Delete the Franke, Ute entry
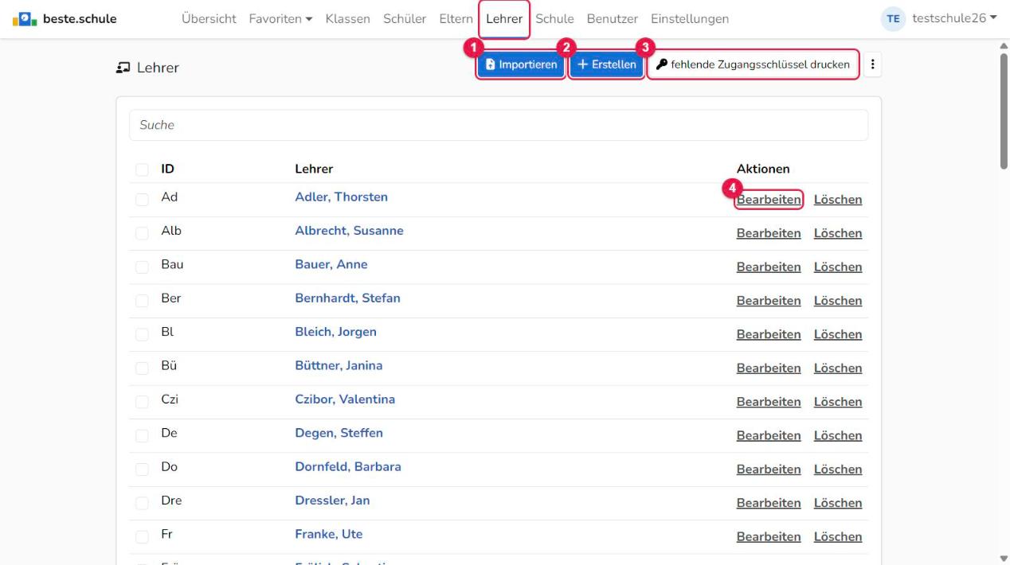The image size is (1010, 565). pos(838,536)
